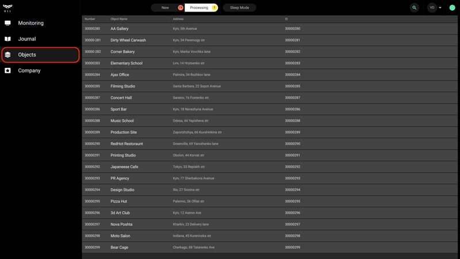This screenshot has width=460, height=259.
Task: Open the Moto Salon object
Action: (270, 236)
